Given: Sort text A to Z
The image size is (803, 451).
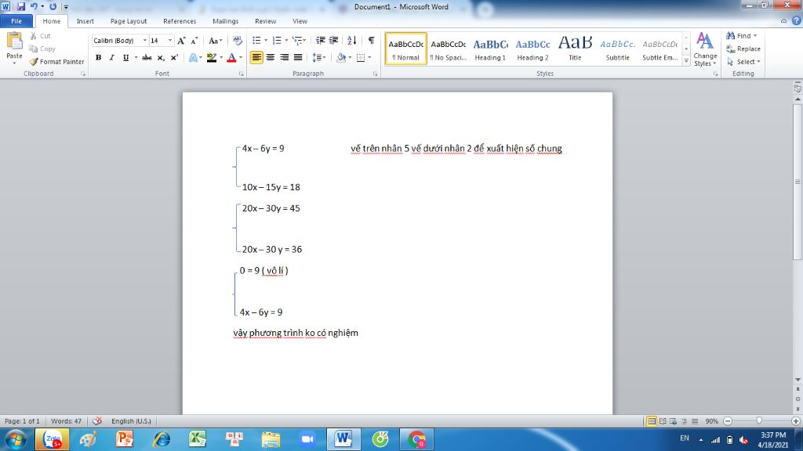Looking at the screenshot, I should (352, 41).
